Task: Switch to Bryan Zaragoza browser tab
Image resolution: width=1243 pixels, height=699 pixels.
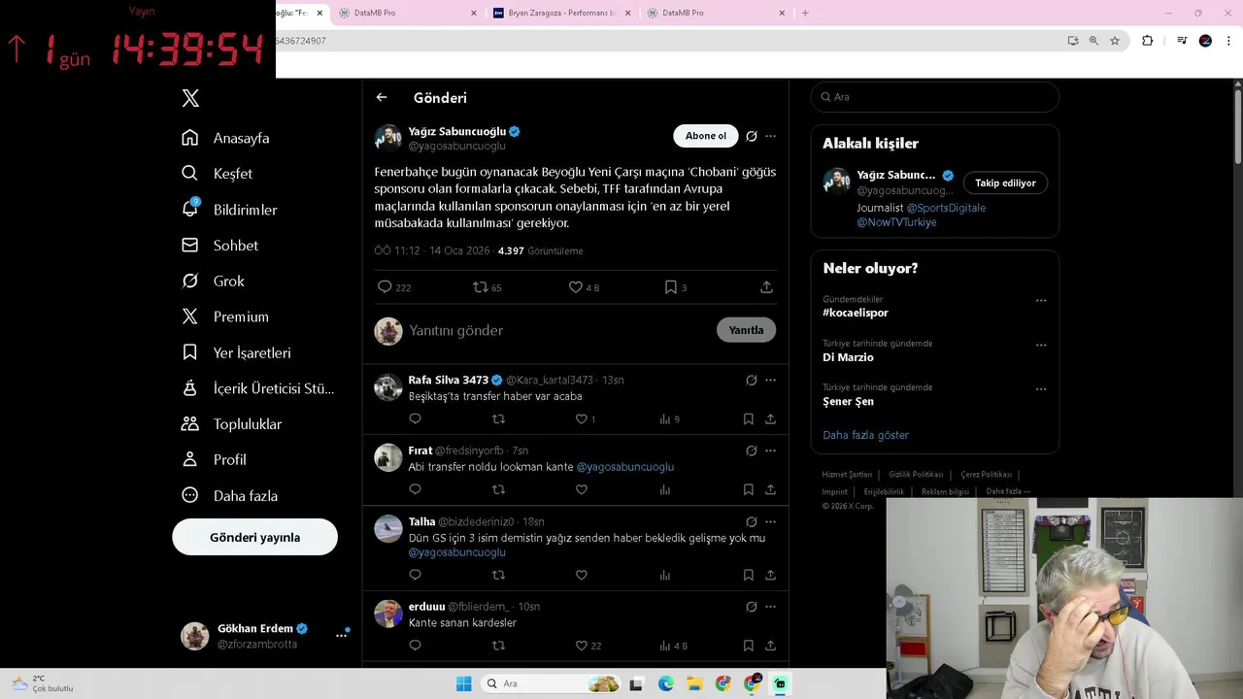Action: pos(561,13)
